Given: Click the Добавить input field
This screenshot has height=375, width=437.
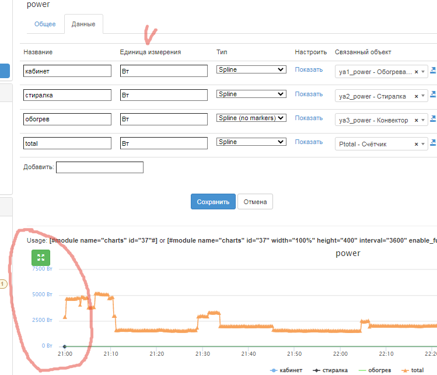Looking at the screenshot, I should (x=100, y=167).
